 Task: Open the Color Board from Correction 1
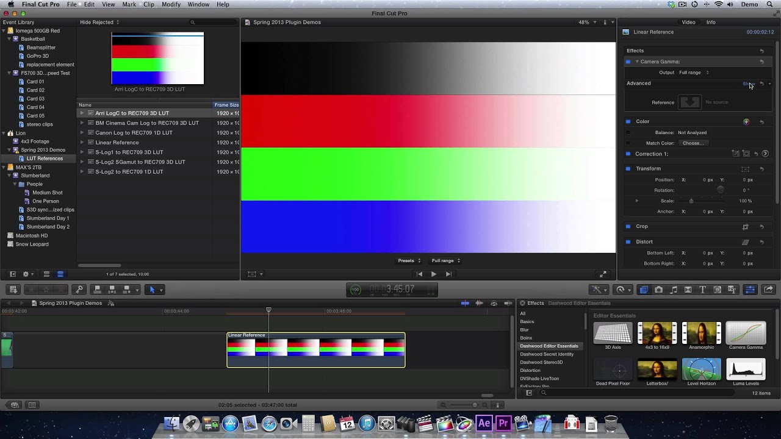click(765, 154)
